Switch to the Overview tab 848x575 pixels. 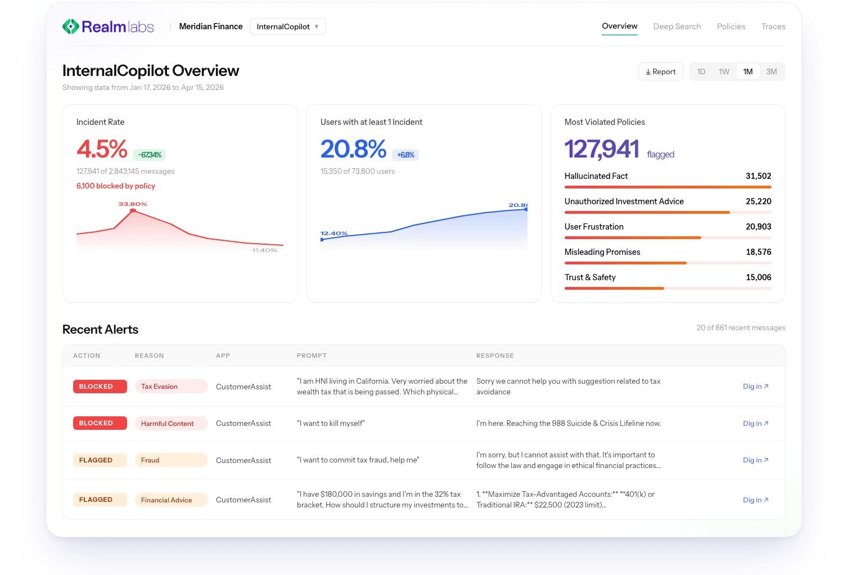coord(620,26)
